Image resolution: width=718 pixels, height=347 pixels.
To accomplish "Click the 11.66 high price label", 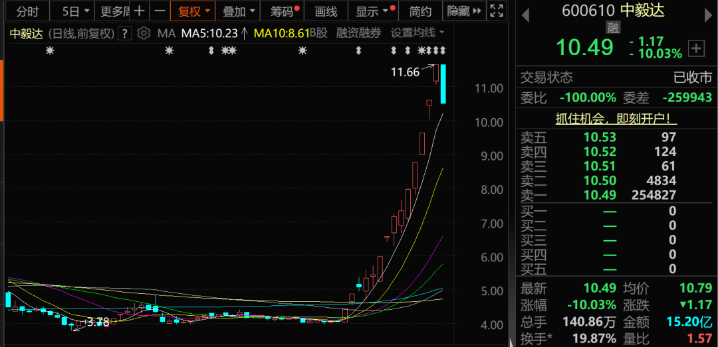I will [x=406, y=72].
